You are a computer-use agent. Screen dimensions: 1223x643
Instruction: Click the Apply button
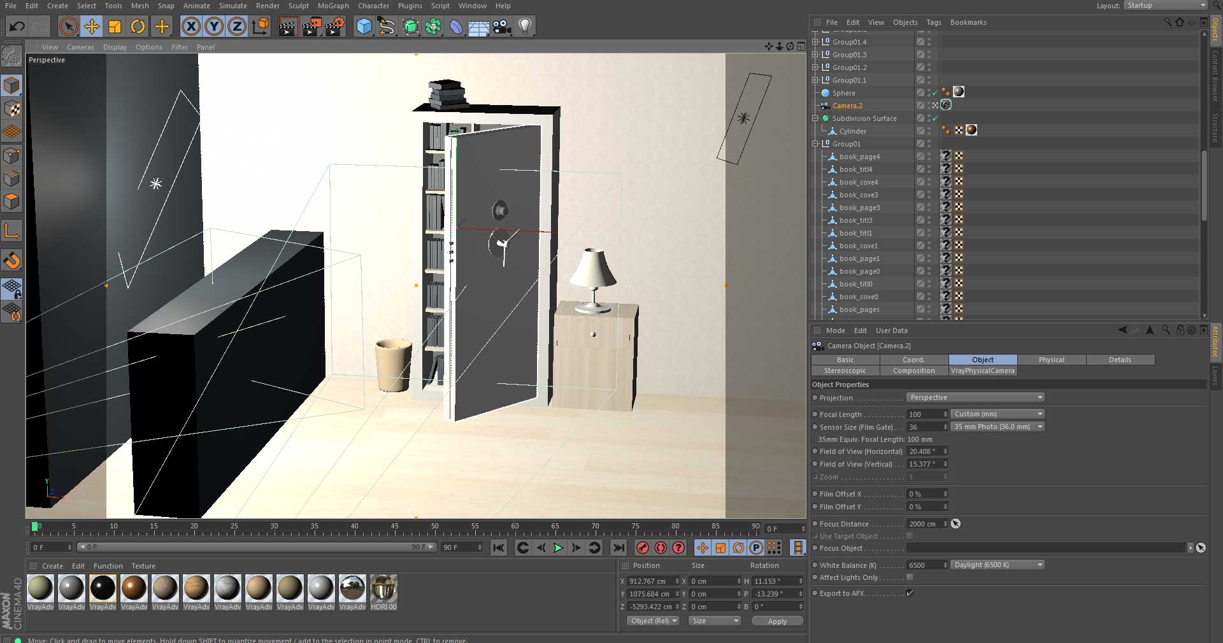pos(776,621)
